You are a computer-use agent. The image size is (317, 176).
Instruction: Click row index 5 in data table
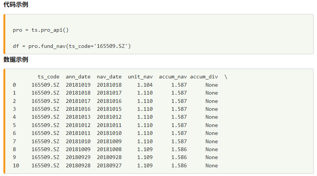point(14,125)
